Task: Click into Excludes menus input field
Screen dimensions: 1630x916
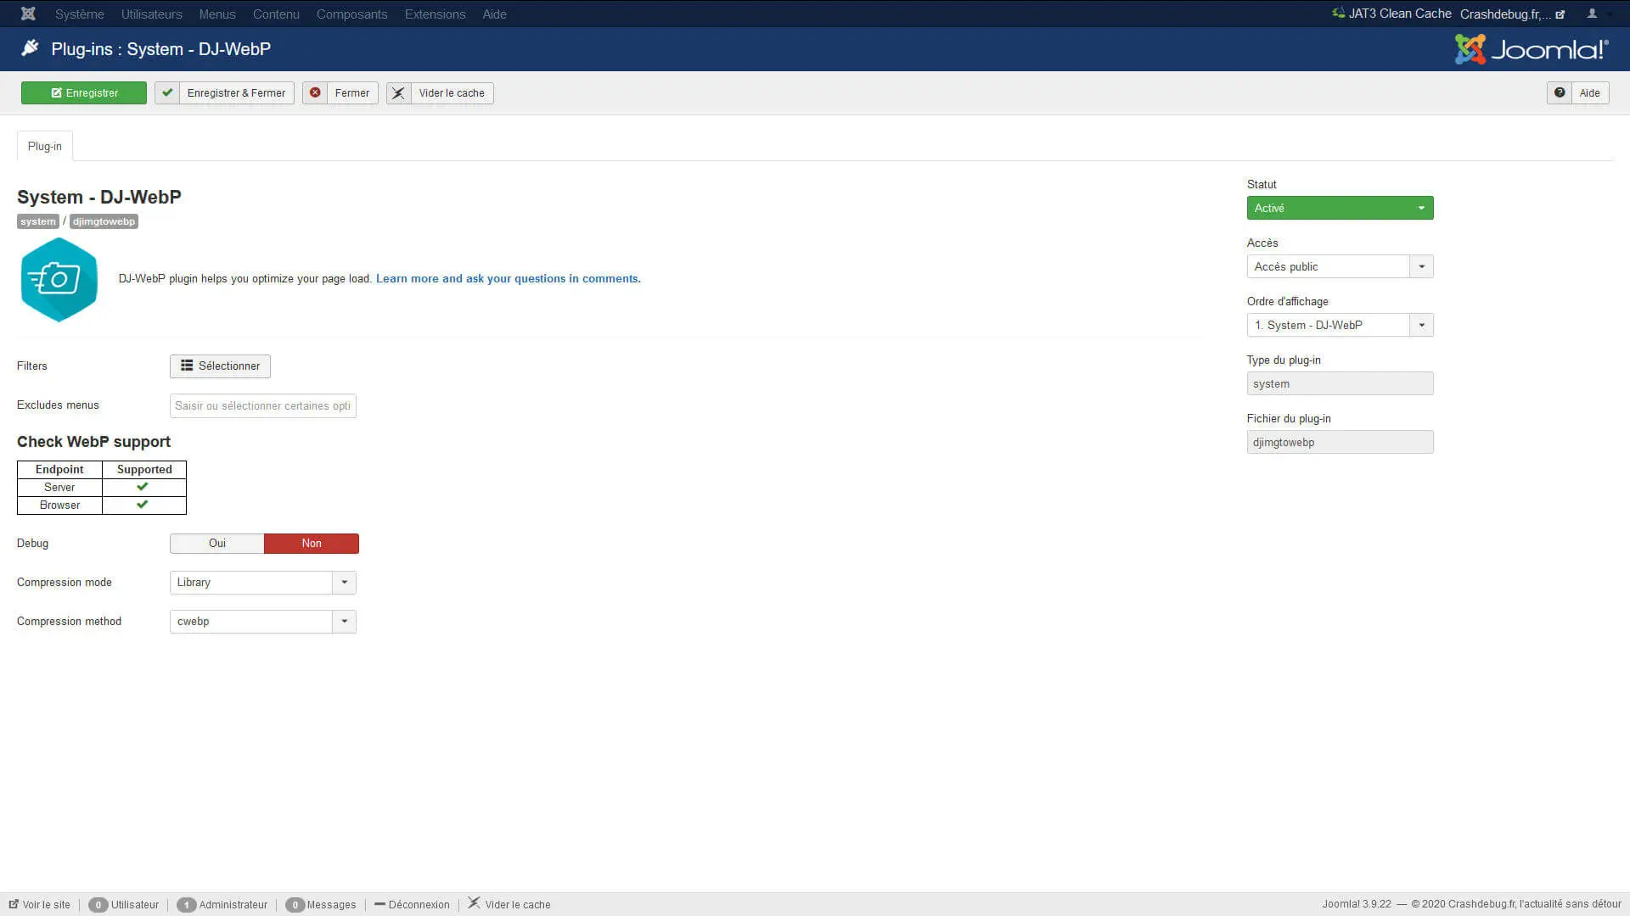Action: tap(263, 406)
